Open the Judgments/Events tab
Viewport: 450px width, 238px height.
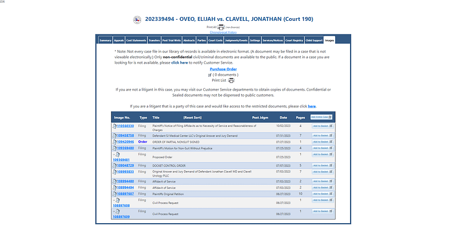click(236, 41)
